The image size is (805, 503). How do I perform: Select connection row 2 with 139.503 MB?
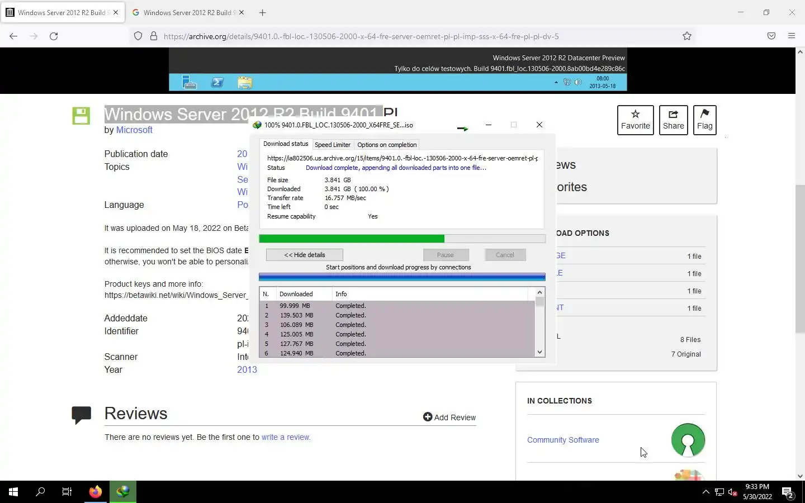pyautogui.click(x=397, y=315)
